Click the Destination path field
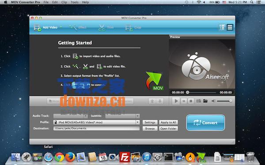Image resolution: width=265 pixels, height=165 pixels. pos(96,128)
